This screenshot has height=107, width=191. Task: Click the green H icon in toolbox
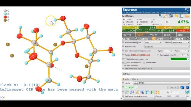pyautogui.click(x=152, y=92)
